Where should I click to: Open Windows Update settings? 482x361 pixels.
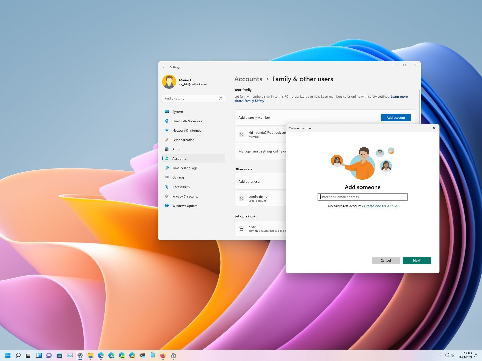pos(185,206)
